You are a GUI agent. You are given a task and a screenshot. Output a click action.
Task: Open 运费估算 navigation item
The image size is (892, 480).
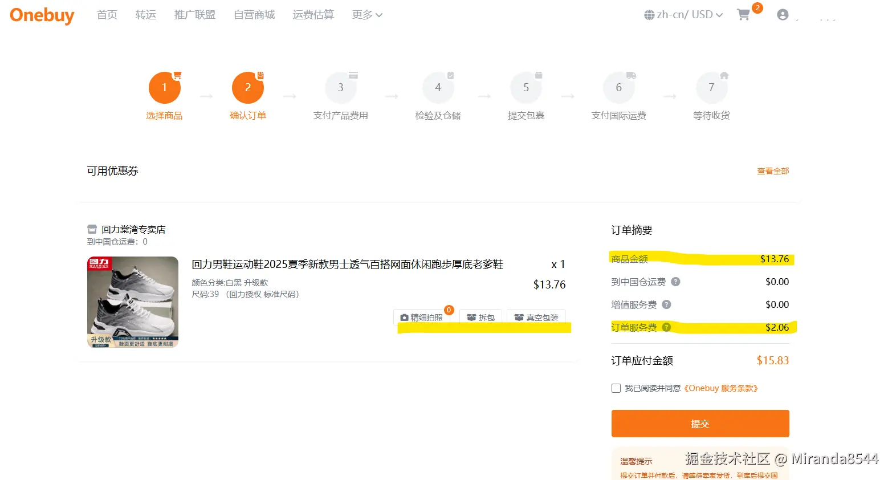click(313, 15)
